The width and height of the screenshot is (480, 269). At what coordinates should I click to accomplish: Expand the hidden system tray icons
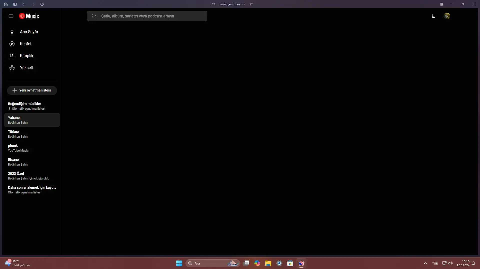click(x=425, y=263)
